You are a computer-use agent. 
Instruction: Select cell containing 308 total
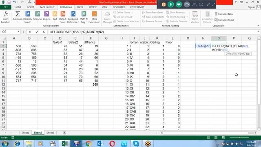pyautogui.click(x=91, y=85)
